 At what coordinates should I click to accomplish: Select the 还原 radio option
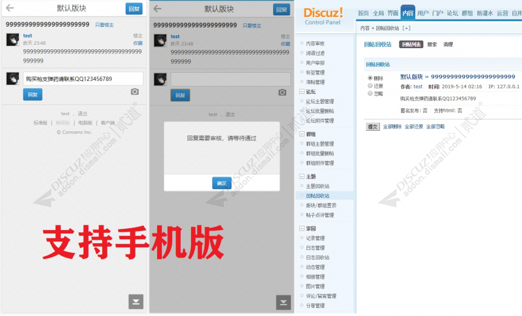(x=370, y=85)
